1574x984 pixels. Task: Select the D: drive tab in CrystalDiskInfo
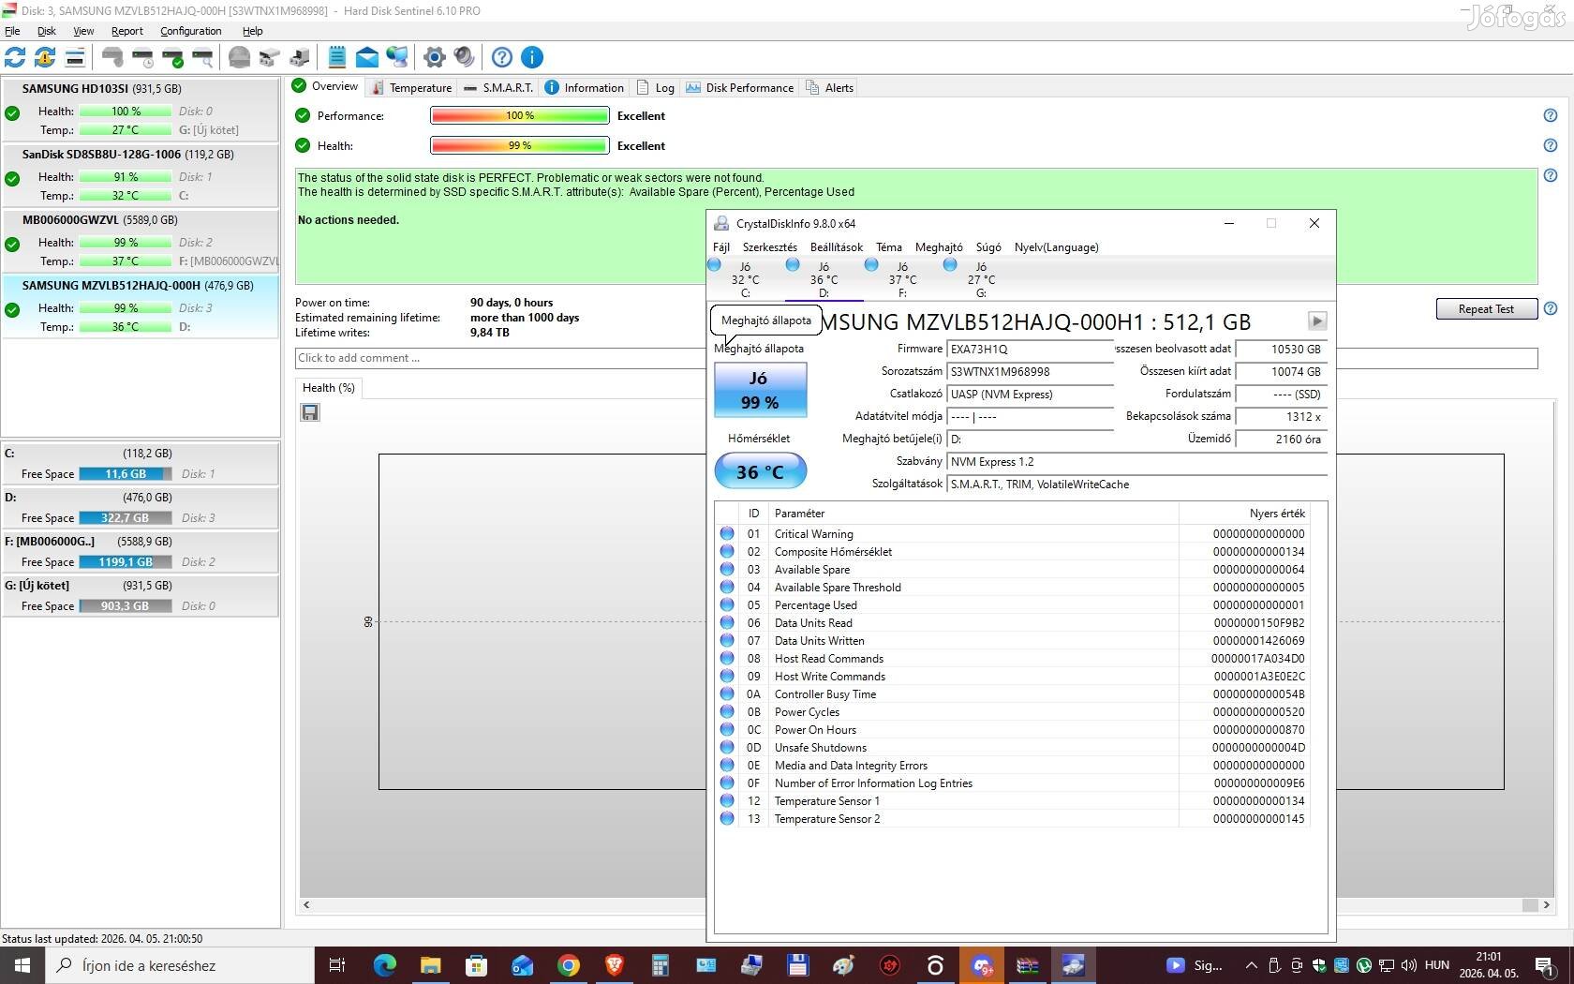click(x=824, y=277)
